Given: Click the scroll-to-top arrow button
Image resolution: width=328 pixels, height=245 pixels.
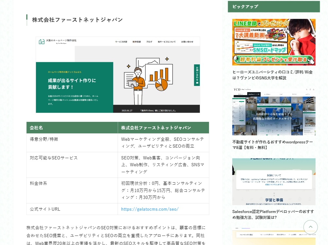Looking at the screenshot, I should (x=310, y=227).
